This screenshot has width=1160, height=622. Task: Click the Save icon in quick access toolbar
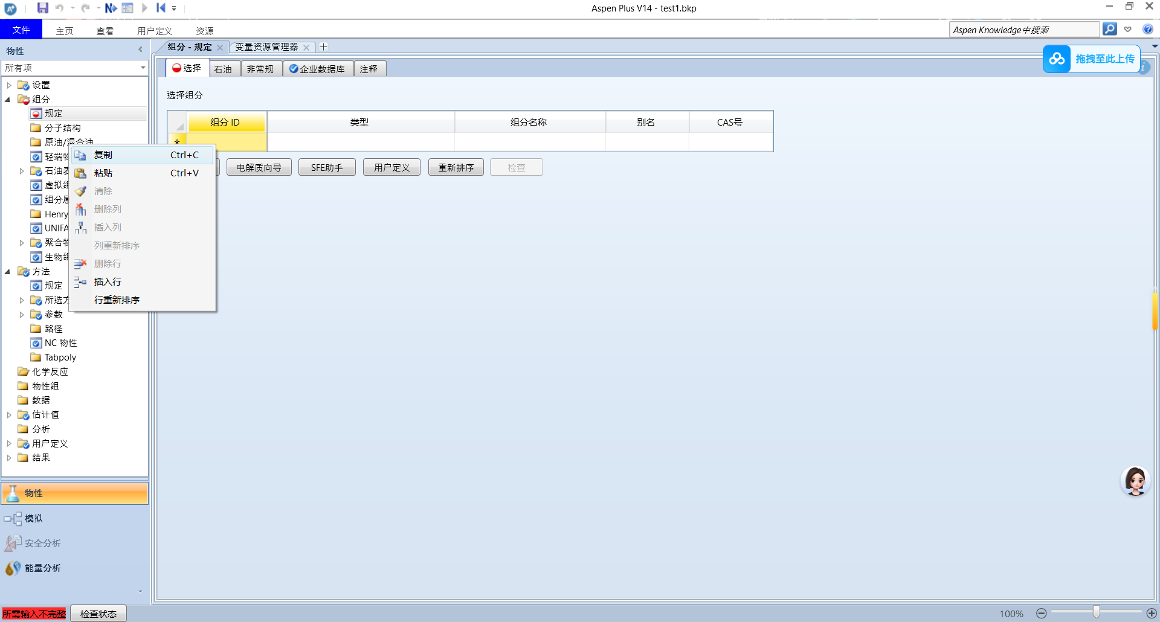tap(42, 8)
